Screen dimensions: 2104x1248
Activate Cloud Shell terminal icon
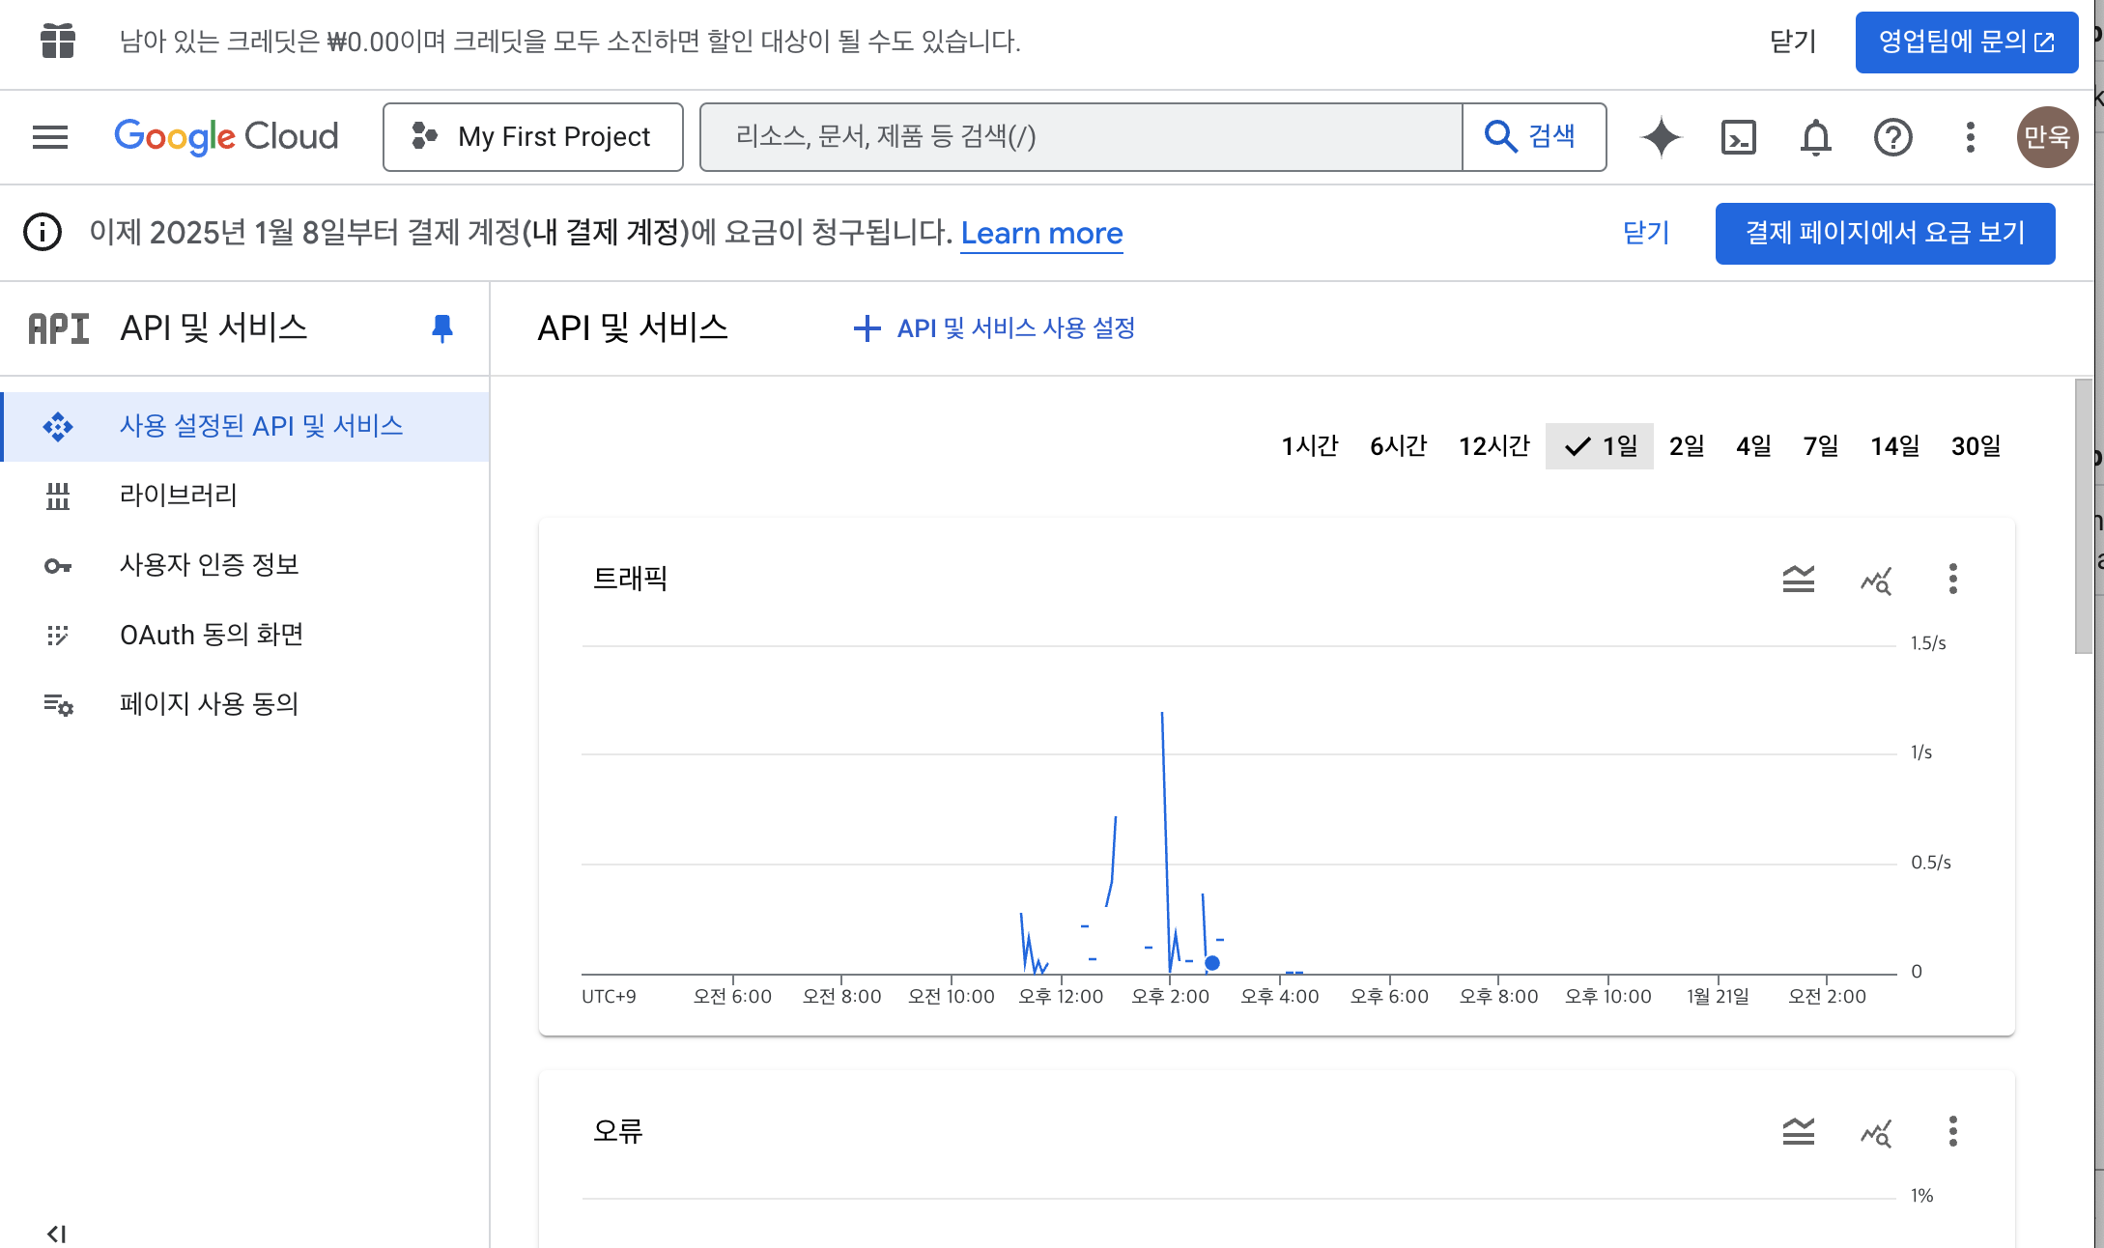tap(1738, 137)
